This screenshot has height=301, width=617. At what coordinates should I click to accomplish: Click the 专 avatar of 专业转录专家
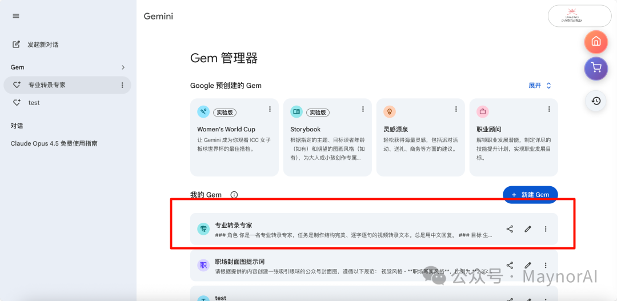point(203,229)
